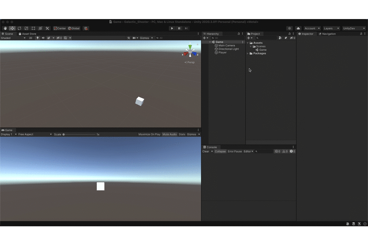368x245 pixels.
Task: Click the Project search field
Action: pos(266,38)
